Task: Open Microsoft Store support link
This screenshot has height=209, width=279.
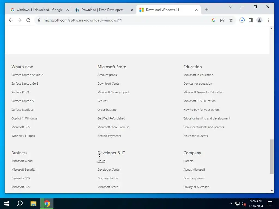Action: (113, 92)
